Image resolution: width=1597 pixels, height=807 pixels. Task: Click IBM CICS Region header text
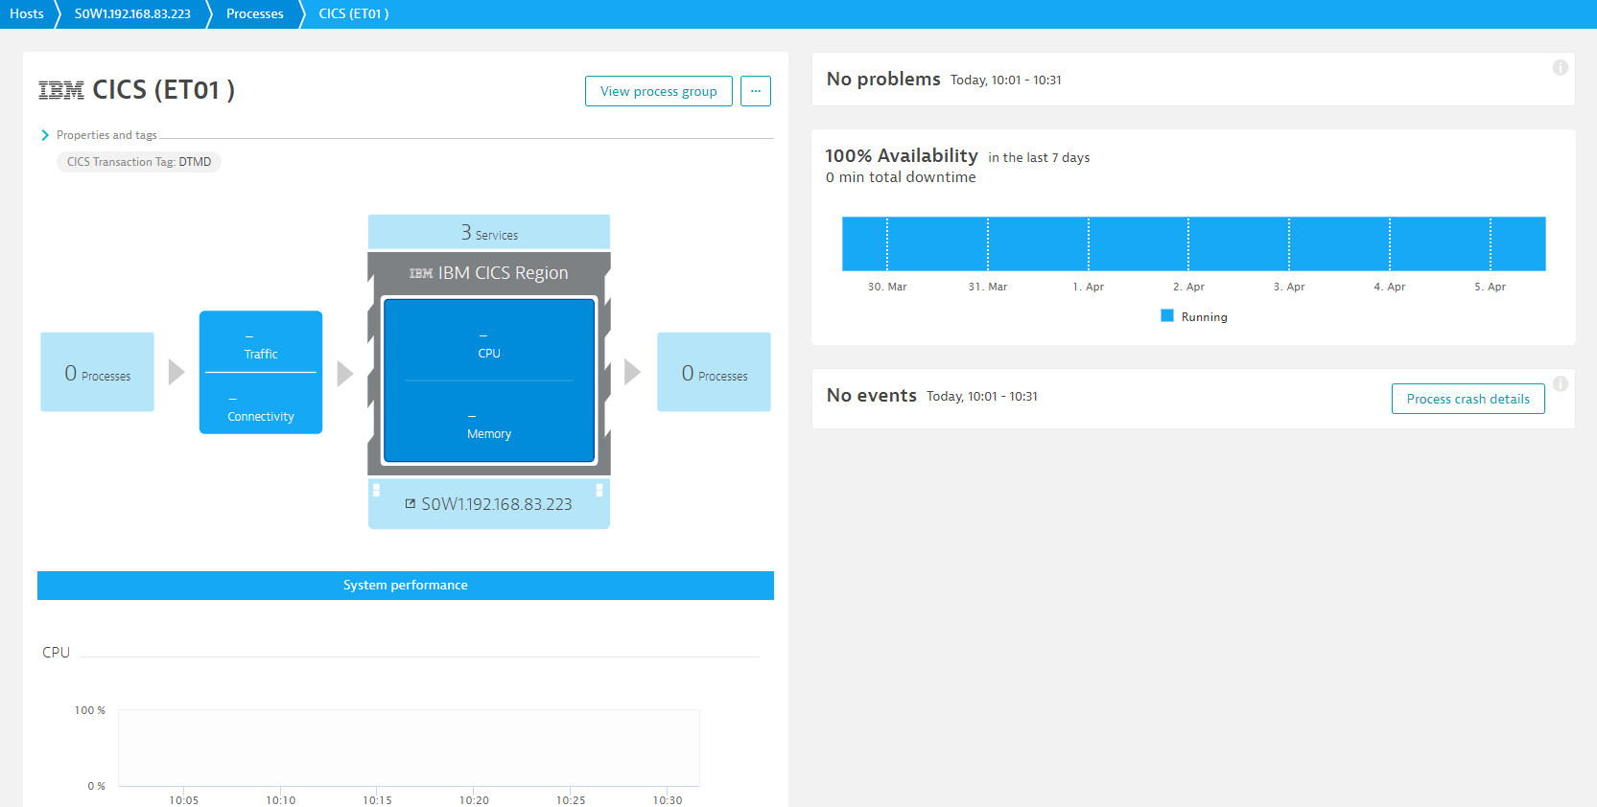click(504, 273)
